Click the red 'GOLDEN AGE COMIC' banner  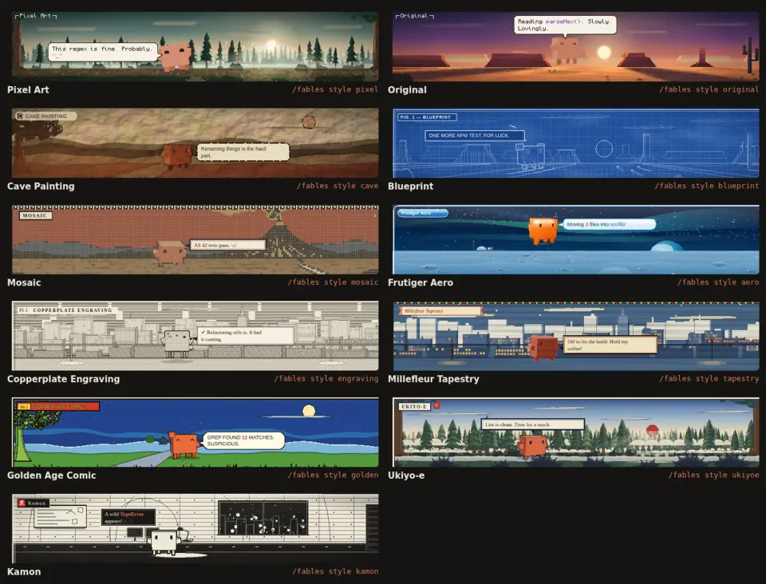58,406
